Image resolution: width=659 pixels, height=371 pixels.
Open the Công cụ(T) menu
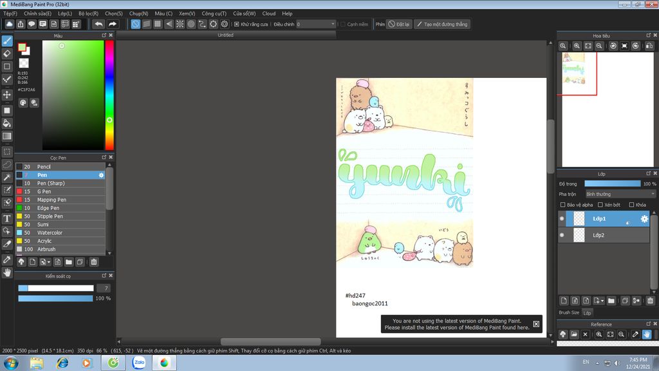[x=214, y=14]
